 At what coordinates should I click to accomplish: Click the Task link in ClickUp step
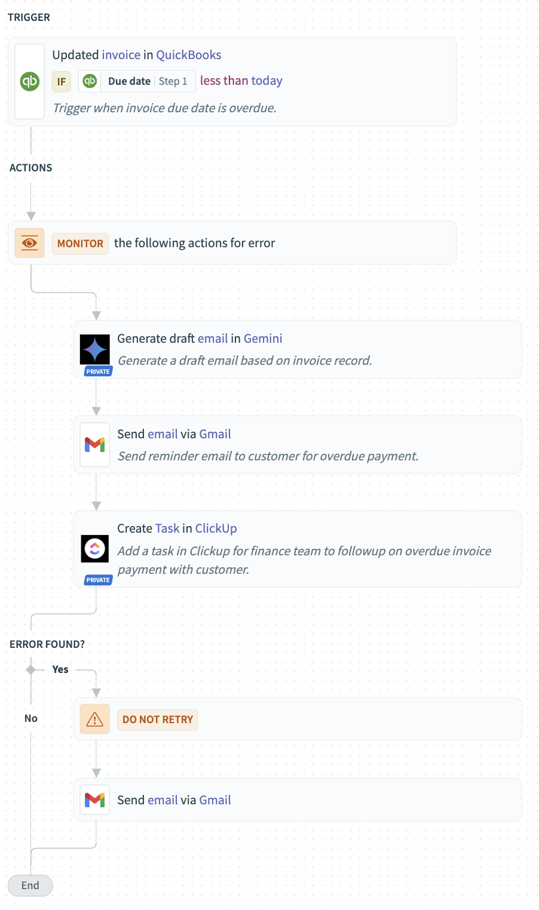tap(167, 528)
